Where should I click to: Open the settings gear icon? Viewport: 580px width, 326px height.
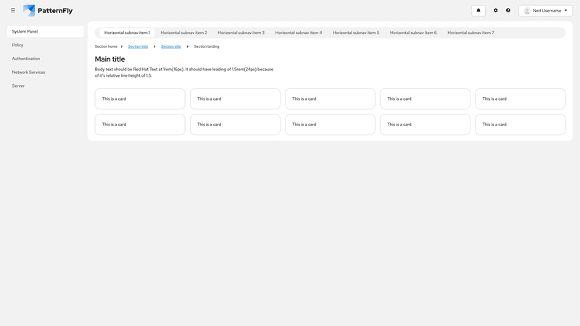pos(496,11)
